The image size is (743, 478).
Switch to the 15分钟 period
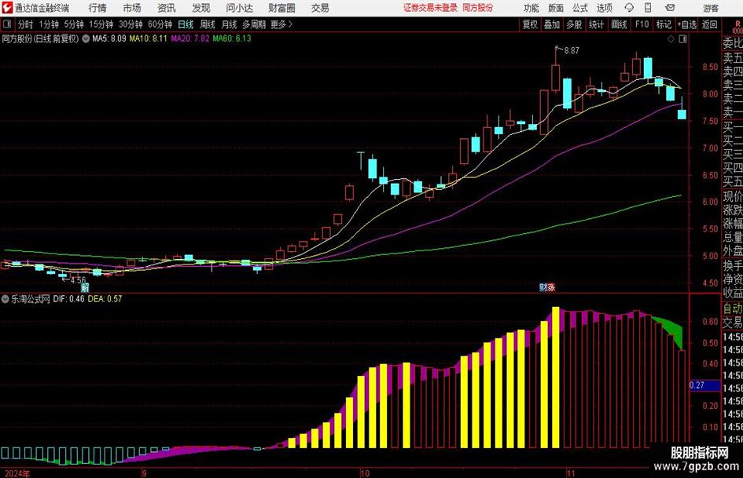click(x=101, y=24)
